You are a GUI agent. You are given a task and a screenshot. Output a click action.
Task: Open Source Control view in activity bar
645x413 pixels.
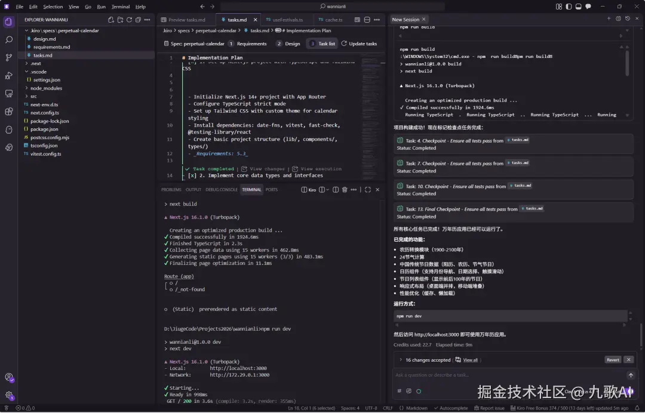(8, 57)
